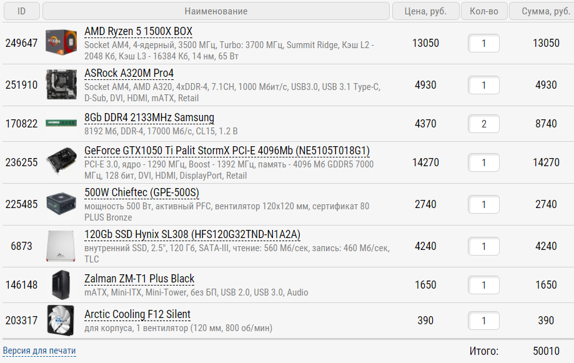
Task: Select ID cell 236255
Action: tap(22, 162)
